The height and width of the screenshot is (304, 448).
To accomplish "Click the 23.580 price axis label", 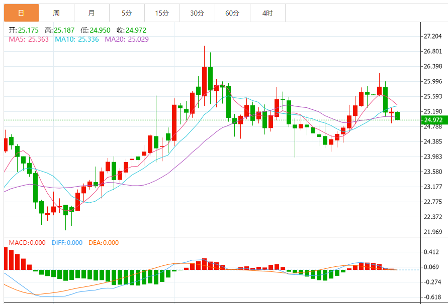I will click(x=432, y=172).
